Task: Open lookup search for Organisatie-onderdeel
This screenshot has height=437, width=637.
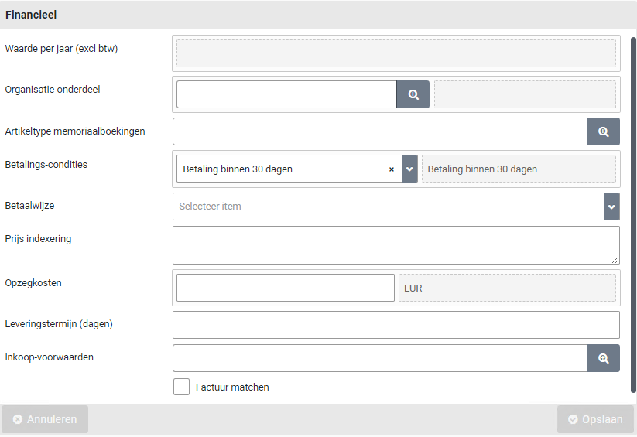Action: tap(413, 94)
